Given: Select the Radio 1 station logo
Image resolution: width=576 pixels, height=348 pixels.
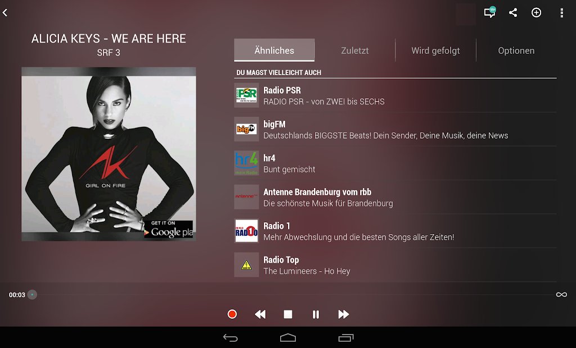Looking at the screenshot, I should coord(246,231).
